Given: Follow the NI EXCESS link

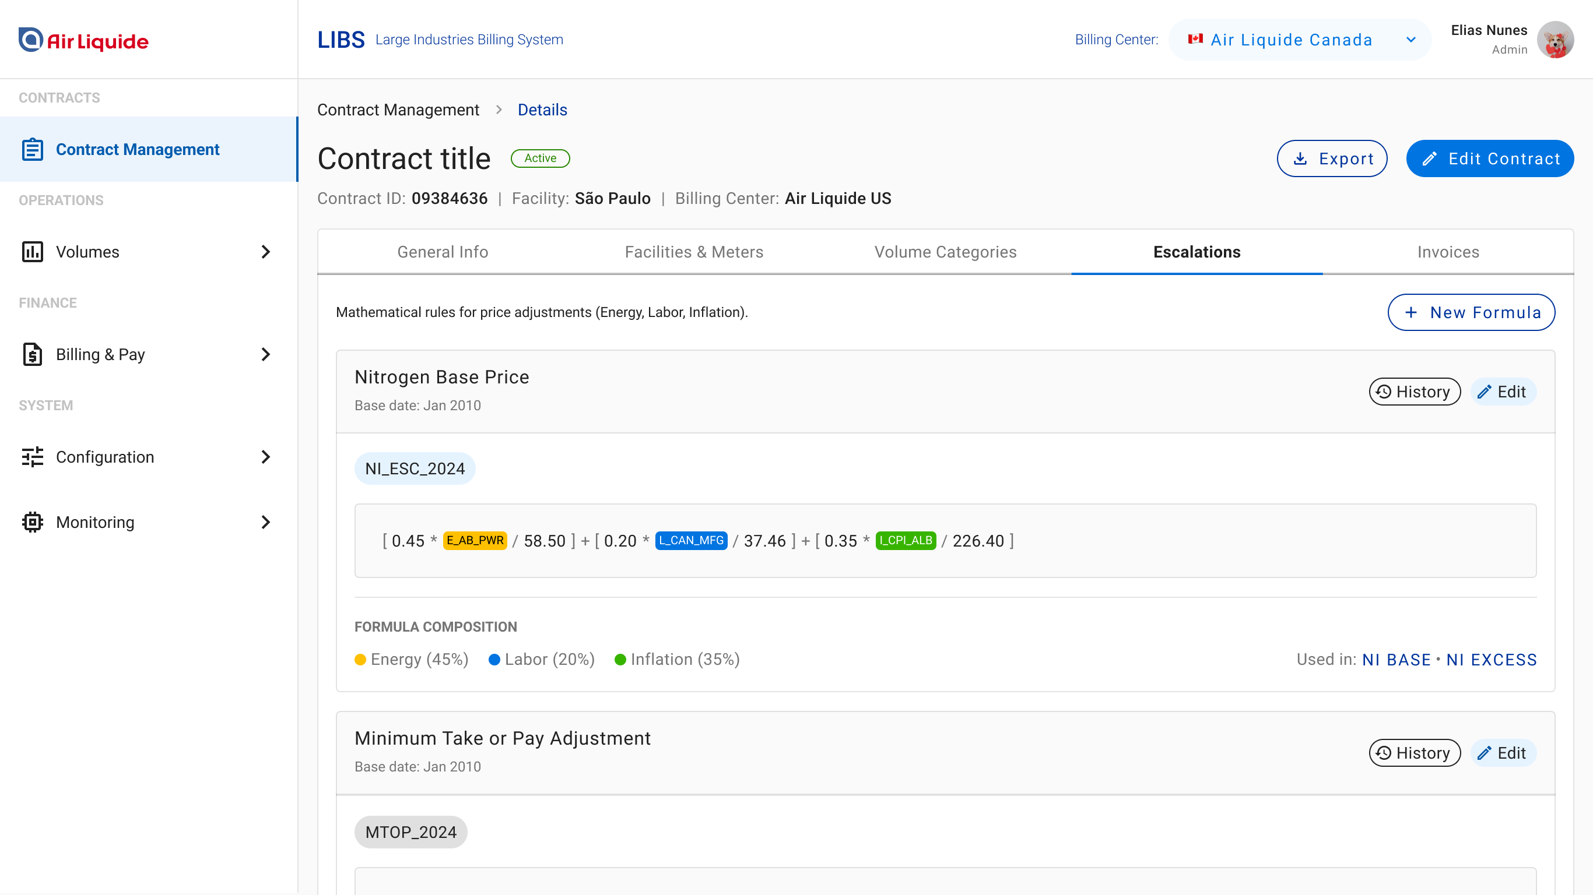Looking at the screenshot, I should click(x=1491, y=660).
